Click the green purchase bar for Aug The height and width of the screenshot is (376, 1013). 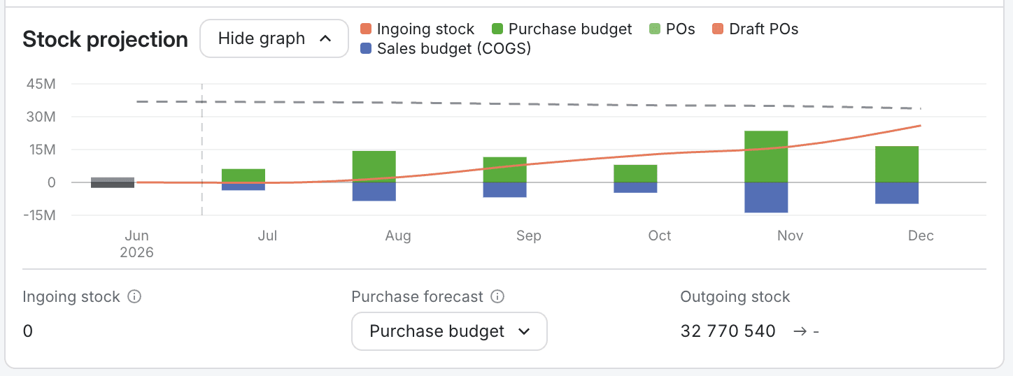(374, 166)
